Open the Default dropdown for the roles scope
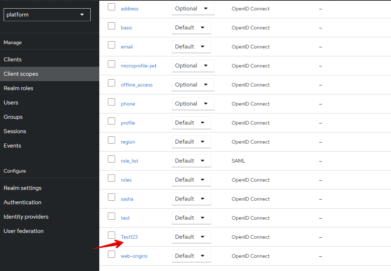This screenshot has width=391, height=271. (191, 180)
